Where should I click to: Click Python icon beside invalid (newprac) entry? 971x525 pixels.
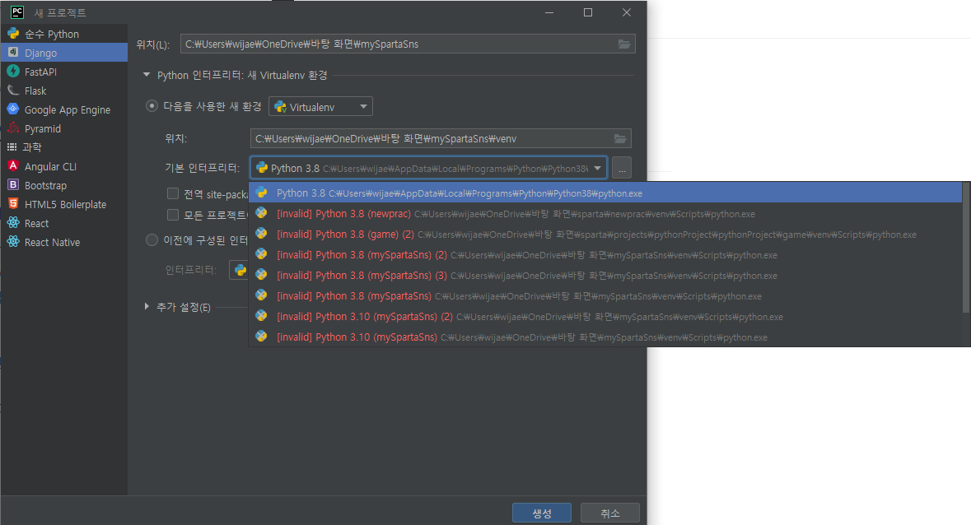click(261, 213)
